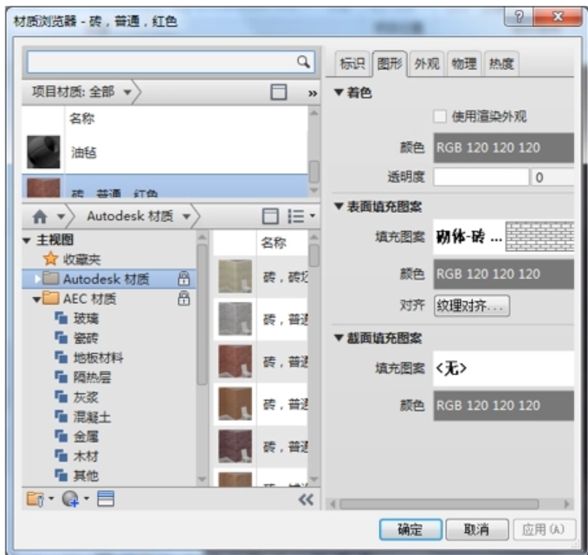The width and height of the screenshot is (588, 555).
Task: Go to library home icon
Action: (x=40, y=216)
